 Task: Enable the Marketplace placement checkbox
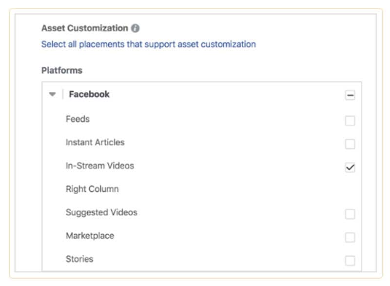(350, 237)
